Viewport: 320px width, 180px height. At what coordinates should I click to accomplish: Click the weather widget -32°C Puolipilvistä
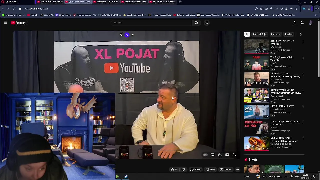(269, 176)
